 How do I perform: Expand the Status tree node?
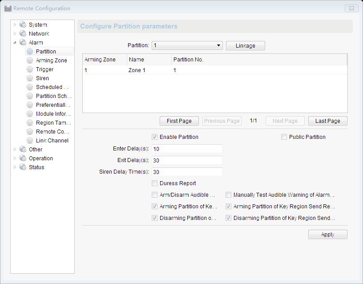[x=15, y=167]
